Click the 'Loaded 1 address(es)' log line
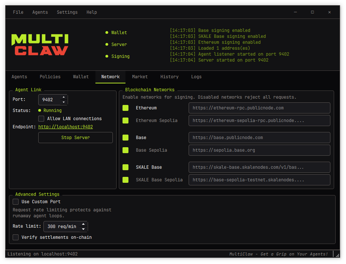Viewport: 346px width, 264px height. coord(210,48)
